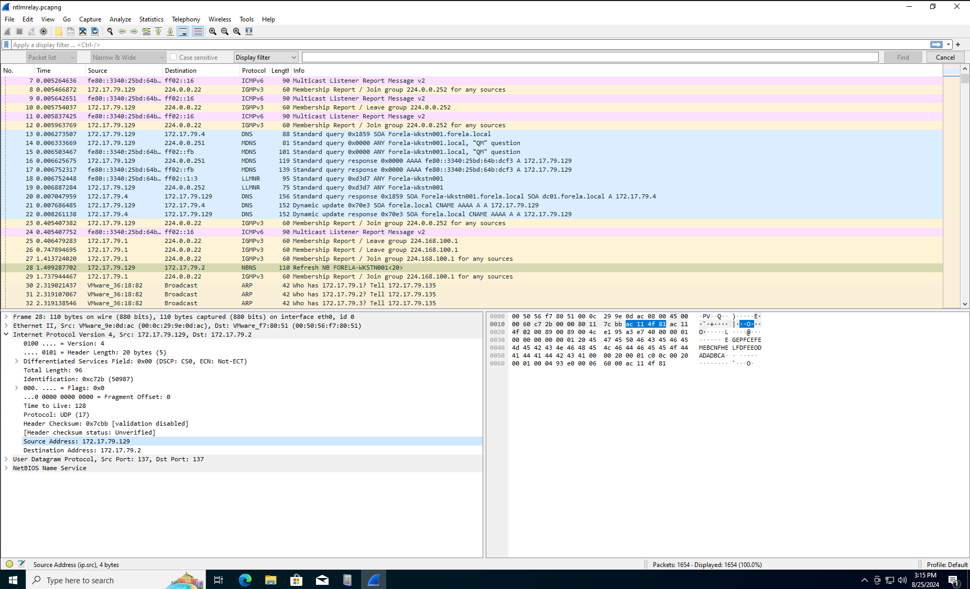Image resolution: width=970 pixels, height=589 pixels.
Task: Click Profile: Default in status bar
Action: (x=947, y=564)
